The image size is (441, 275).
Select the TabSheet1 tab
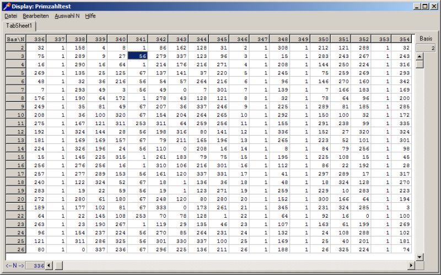coord(19,26)
